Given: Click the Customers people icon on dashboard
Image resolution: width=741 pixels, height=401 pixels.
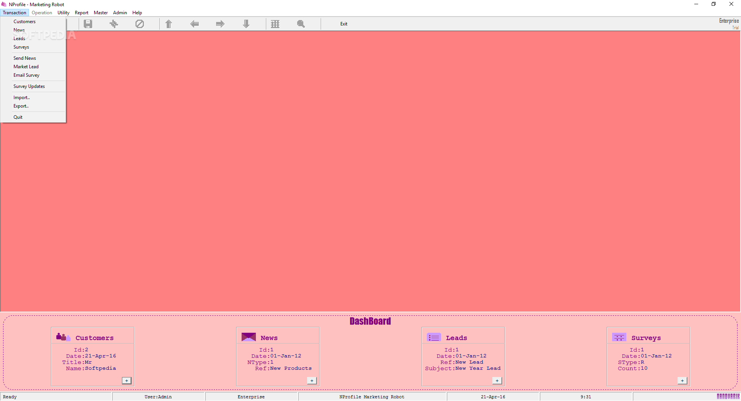Looking at the screenshot, I should [63, 337].
